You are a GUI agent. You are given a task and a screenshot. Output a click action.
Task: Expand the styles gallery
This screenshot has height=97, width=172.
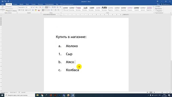pos(153,11)
